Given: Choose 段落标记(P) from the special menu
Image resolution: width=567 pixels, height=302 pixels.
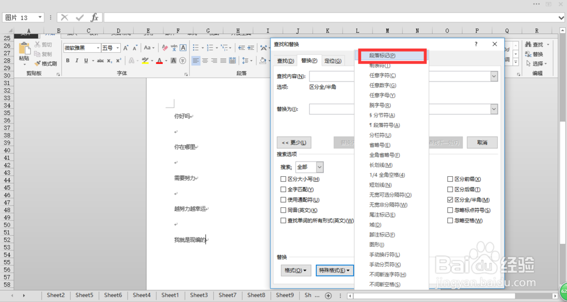Looking at the screenshot, I should click(x=392, y=56).
